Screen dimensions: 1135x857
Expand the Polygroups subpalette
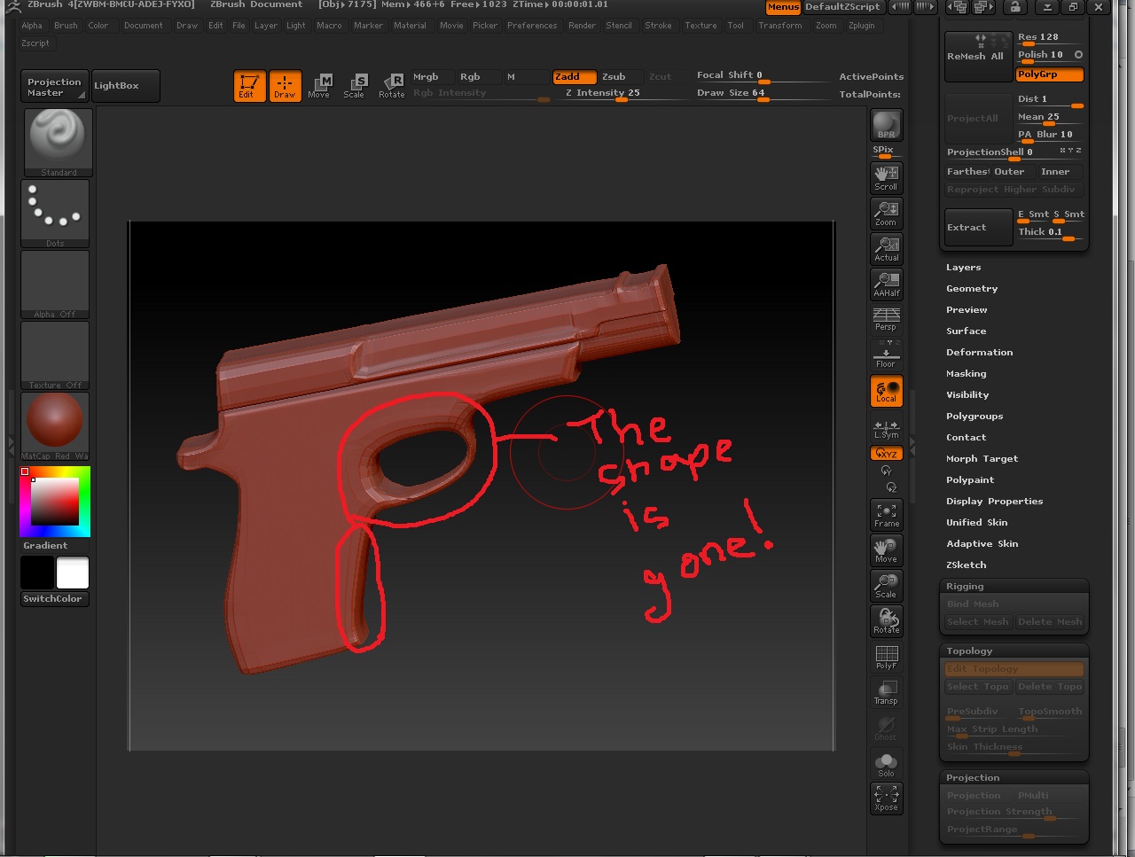click(x=975, y=417)
